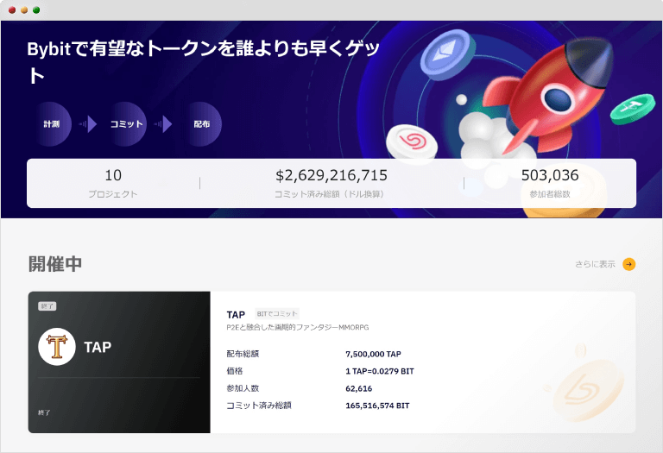Viewport: 663px width, 453px height.
Task: Select the コミット step circle
Action: (126, 123)
